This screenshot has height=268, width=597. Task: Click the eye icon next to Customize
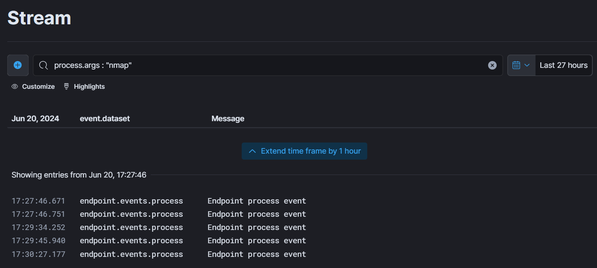click(15, 87)
